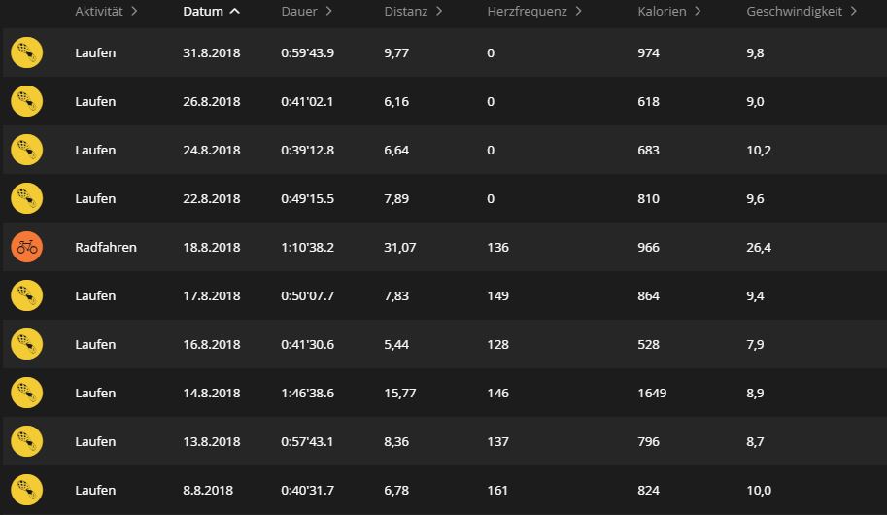Sort by Herzfrequenz column header
The width and height of the screenshot is (887, 515).
[x=534, y=12]
